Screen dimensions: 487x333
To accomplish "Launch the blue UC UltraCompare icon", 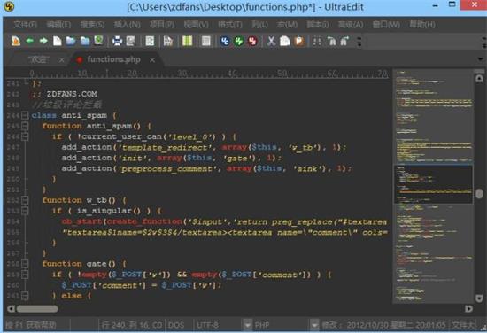I will tap(225, 41).
